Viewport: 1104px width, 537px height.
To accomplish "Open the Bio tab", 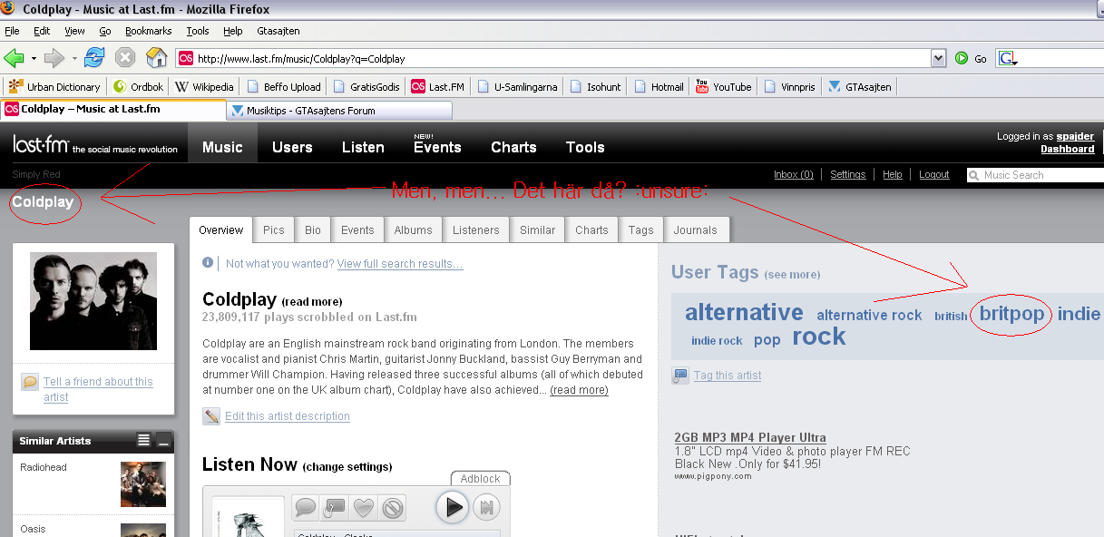I will coord(313,230).
